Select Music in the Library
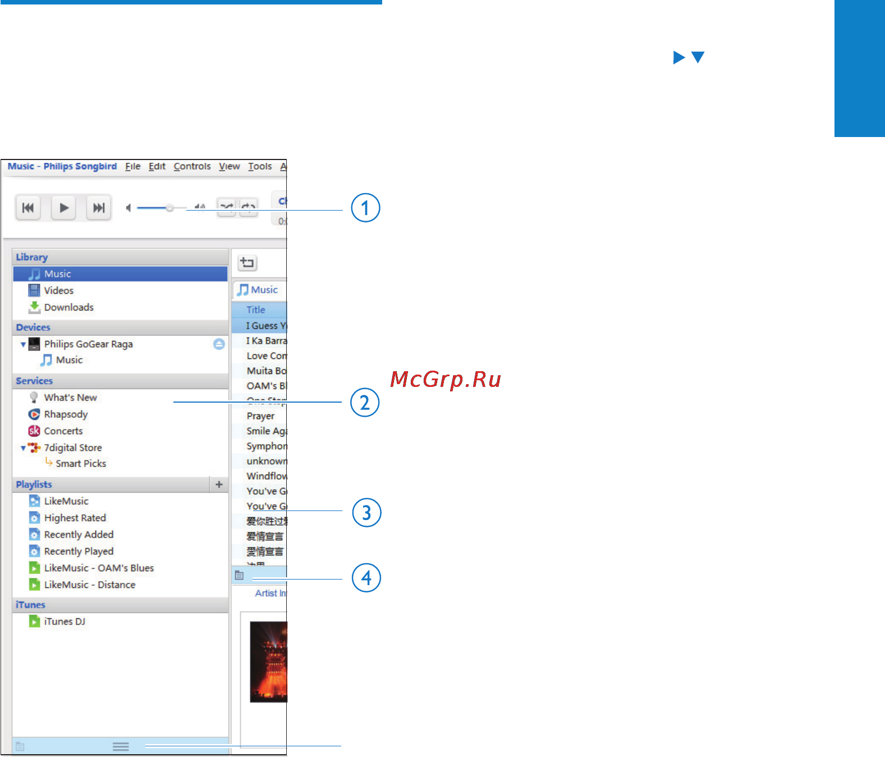 [120, 274]
